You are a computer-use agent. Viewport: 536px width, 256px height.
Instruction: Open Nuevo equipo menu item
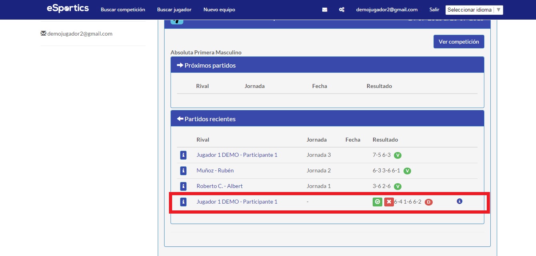pyautogui.click(x=219, y=10)
